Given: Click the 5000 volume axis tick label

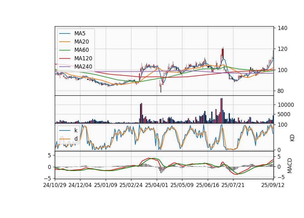Looking at the screenshot, I should point(284,114).
